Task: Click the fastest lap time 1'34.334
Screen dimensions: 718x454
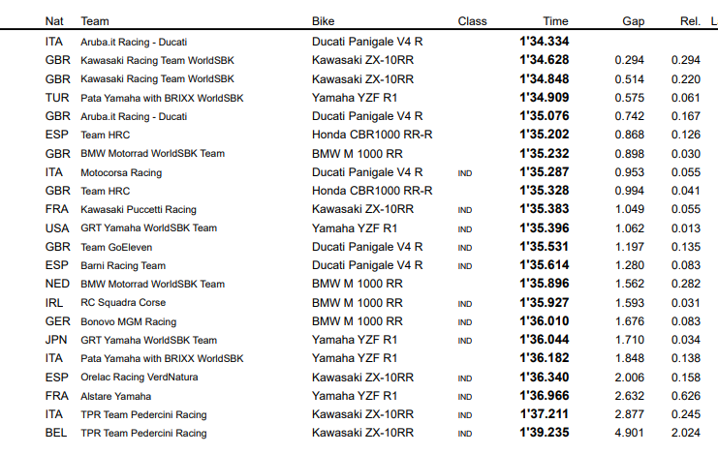Action: (544, 42)
